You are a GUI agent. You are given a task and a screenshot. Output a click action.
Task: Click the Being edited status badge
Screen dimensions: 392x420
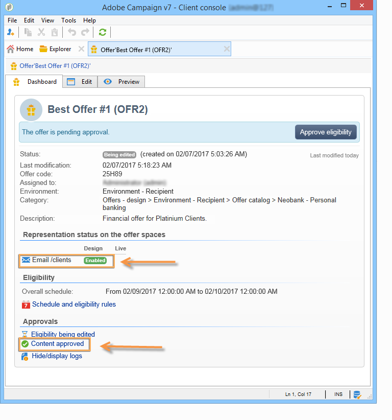click(119, 154)
